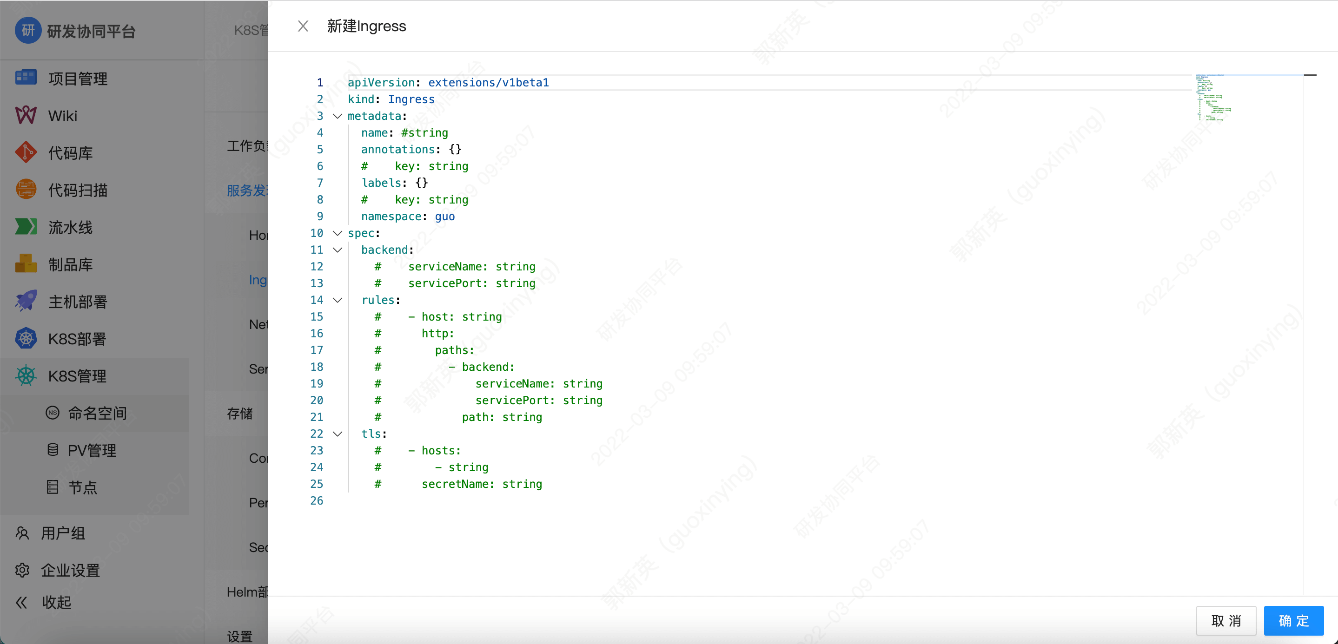
Task: Collapse the metadata block fold arrow
Action: point(338,116)
